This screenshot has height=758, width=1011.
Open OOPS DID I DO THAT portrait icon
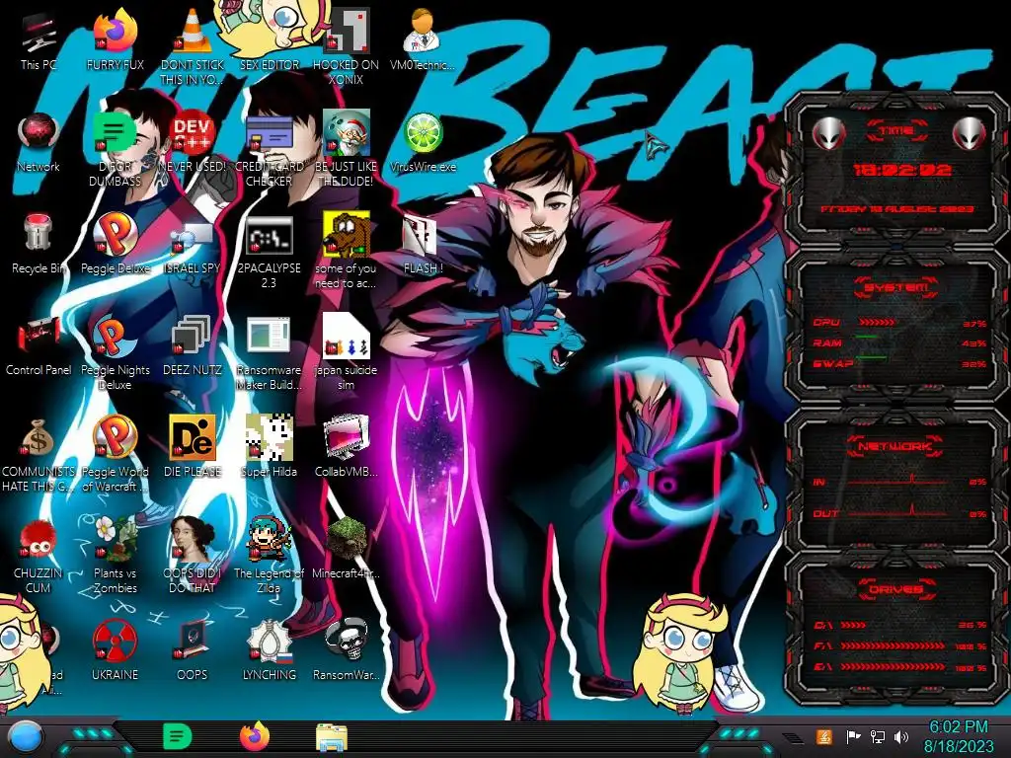193,555
